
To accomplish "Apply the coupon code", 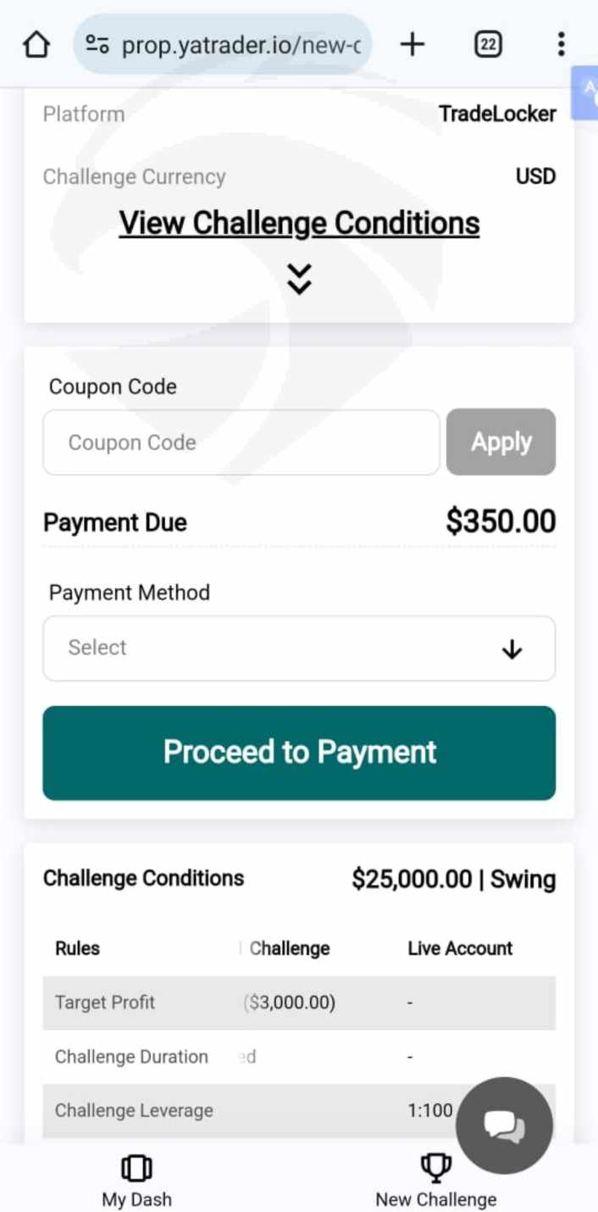I will point(501,442).
